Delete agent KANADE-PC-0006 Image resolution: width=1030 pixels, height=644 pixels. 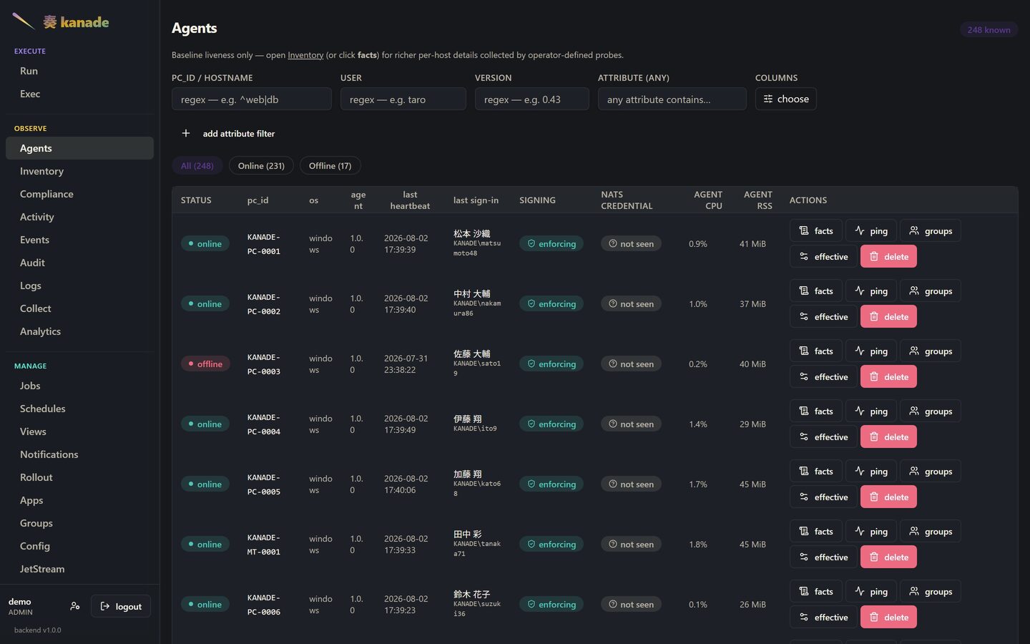tap(888, 617)
